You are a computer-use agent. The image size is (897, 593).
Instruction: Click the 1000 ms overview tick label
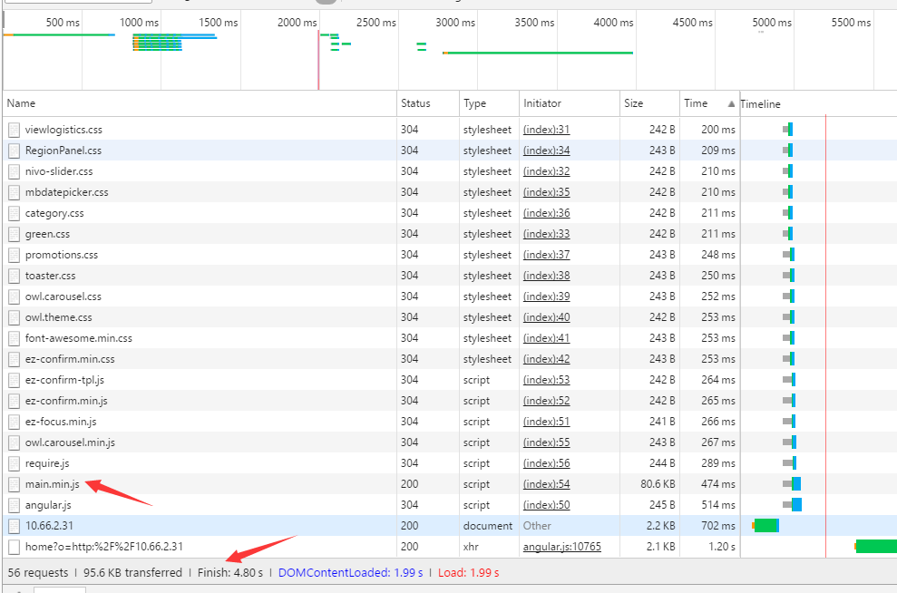[x=139, y=23]
